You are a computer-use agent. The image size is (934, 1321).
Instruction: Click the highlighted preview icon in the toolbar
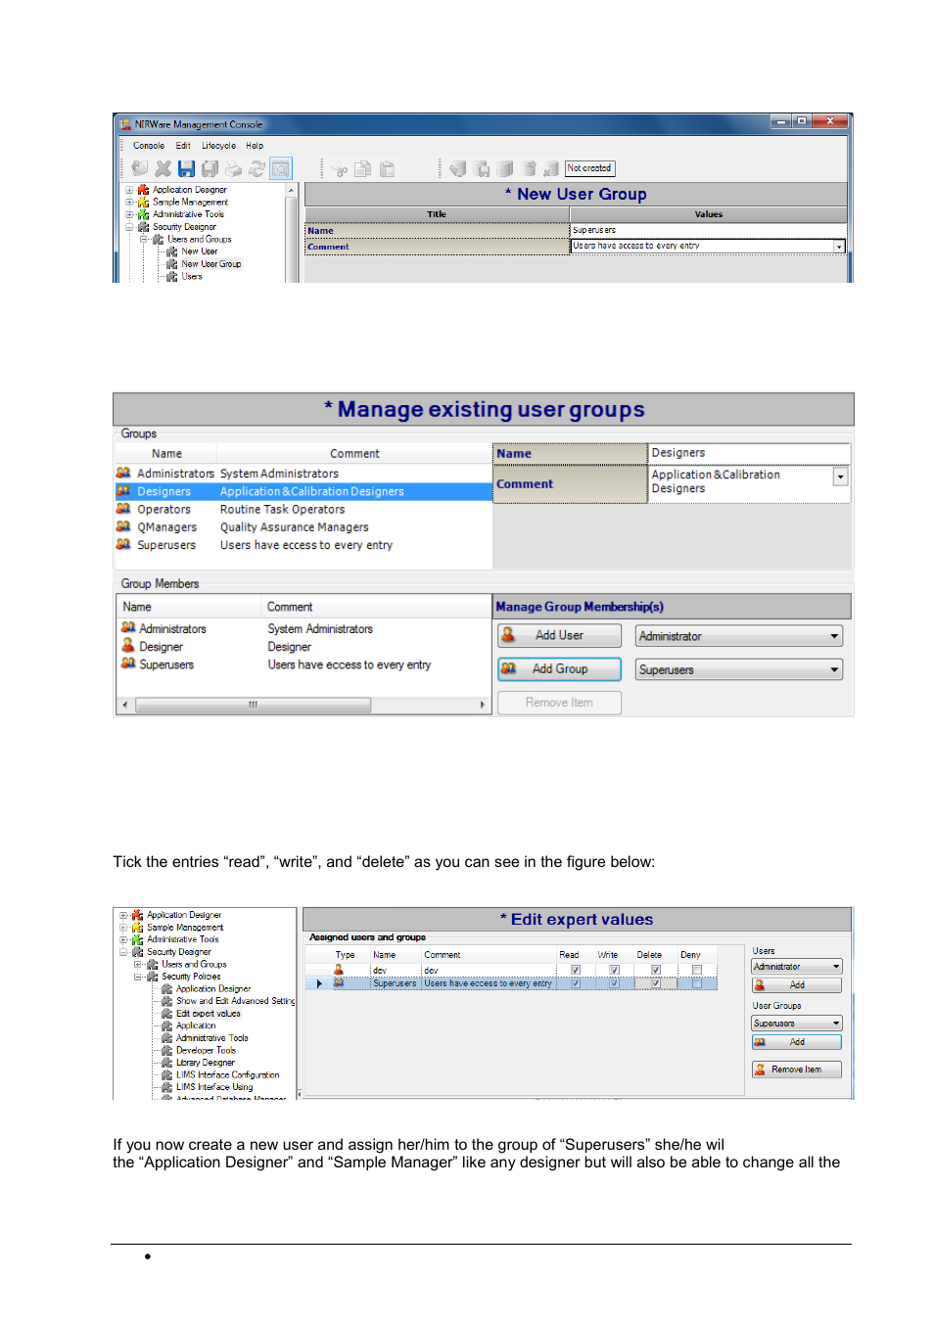pyautogui.click(x=281, y=169)
